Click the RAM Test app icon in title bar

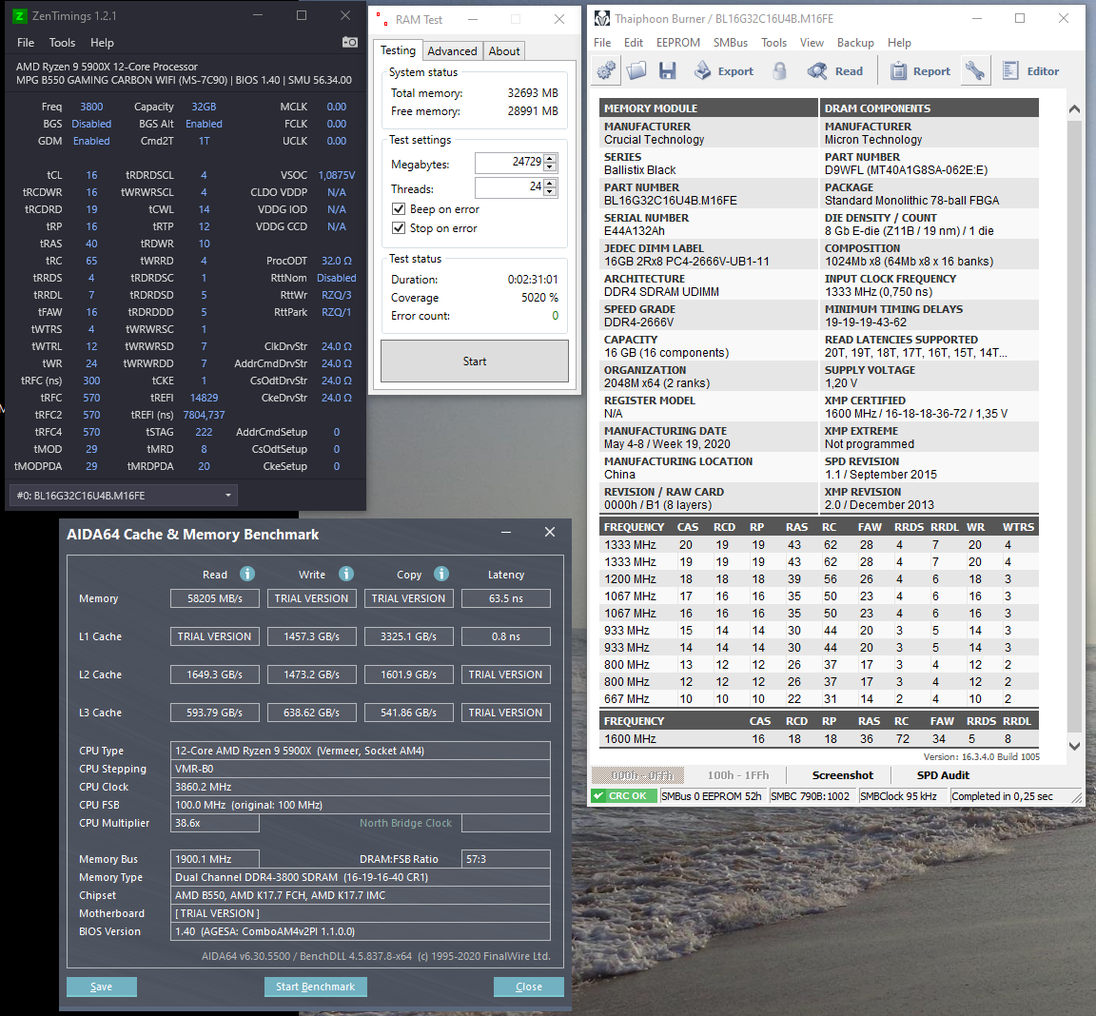382,19
